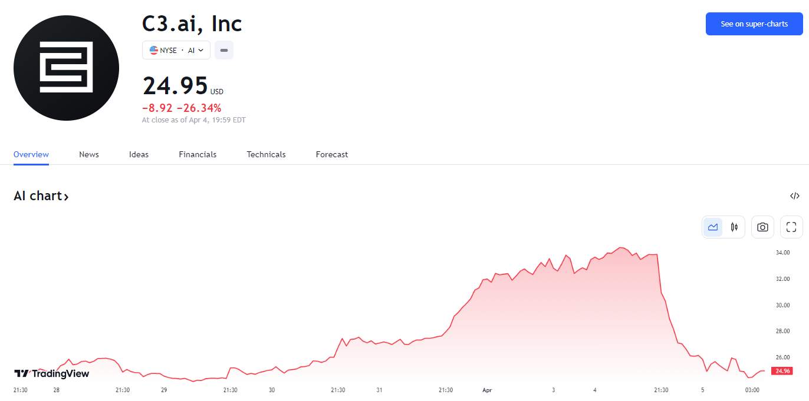View the Forecast tab
Image resolution: width=809 pixels, height=401 pixels.
pos(332,154)
